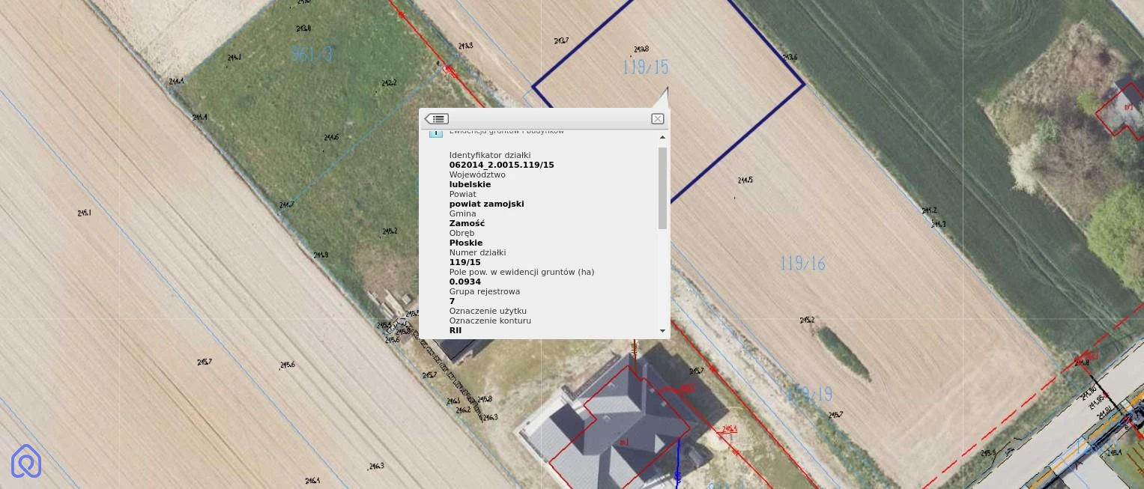Click the Ewidencja gruntów i budynków layer title
This screenshot has width=1144, height=489.
coord(506,132)
